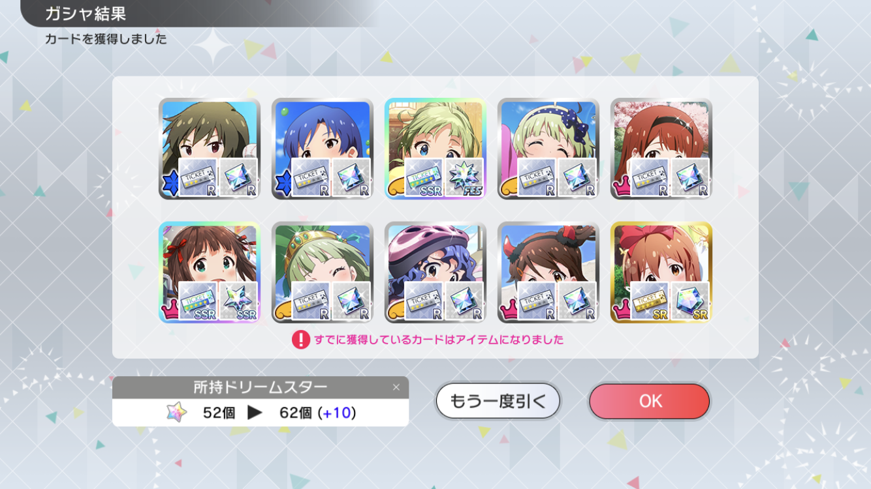Select the blue-haired R card thumbnail
This screenshot has height=489, width=871.
point(323,149)
